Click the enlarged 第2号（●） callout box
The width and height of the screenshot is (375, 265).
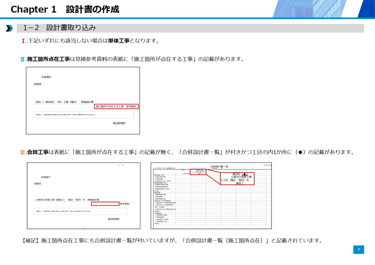237,179
